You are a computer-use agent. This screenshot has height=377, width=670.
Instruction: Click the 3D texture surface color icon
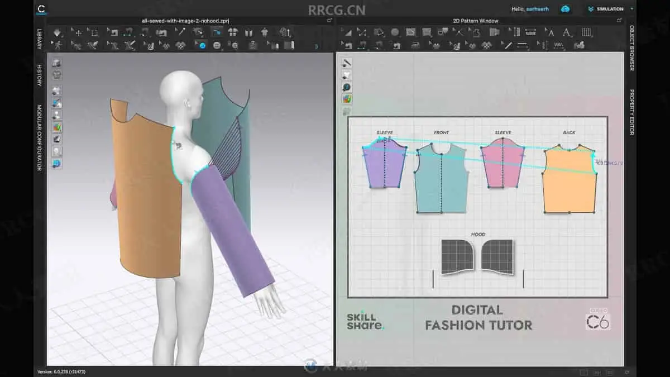point(57,127)
